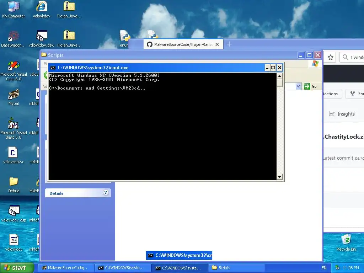Click the cmd vertical scrollbar thumb

279,83
